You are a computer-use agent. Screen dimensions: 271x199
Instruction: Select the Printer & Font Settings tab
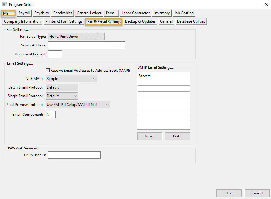point(64,21)
